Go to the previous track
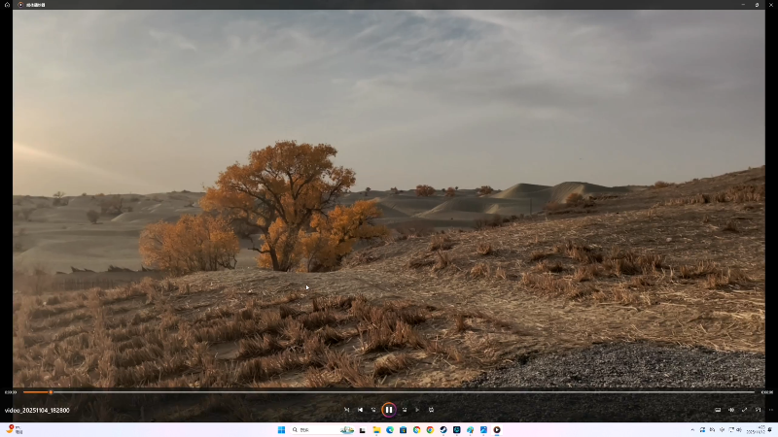The height and width of the screenshot is (437, 778). tap(360, 410)
